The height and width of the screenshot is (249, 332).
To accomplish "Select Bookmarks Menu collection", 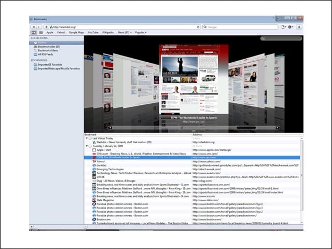I will (57, 50).
